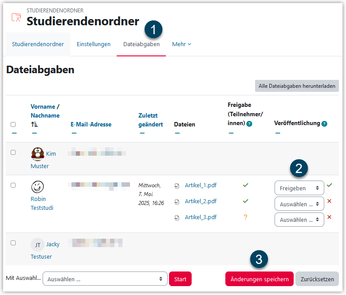Screen dimensions: 346x295
Task: Sort by Vorname column header
Action: (43, 107)
